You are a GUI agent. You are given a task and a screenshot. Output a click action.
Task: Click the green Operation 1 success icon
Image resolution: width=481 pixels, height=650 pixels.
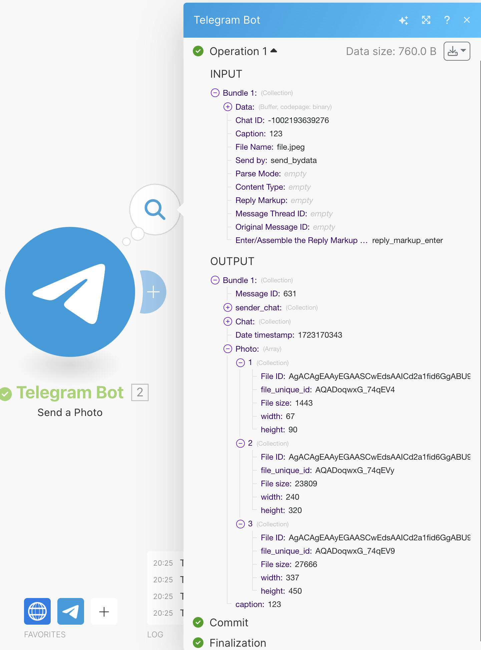click(x=198, y=51)
